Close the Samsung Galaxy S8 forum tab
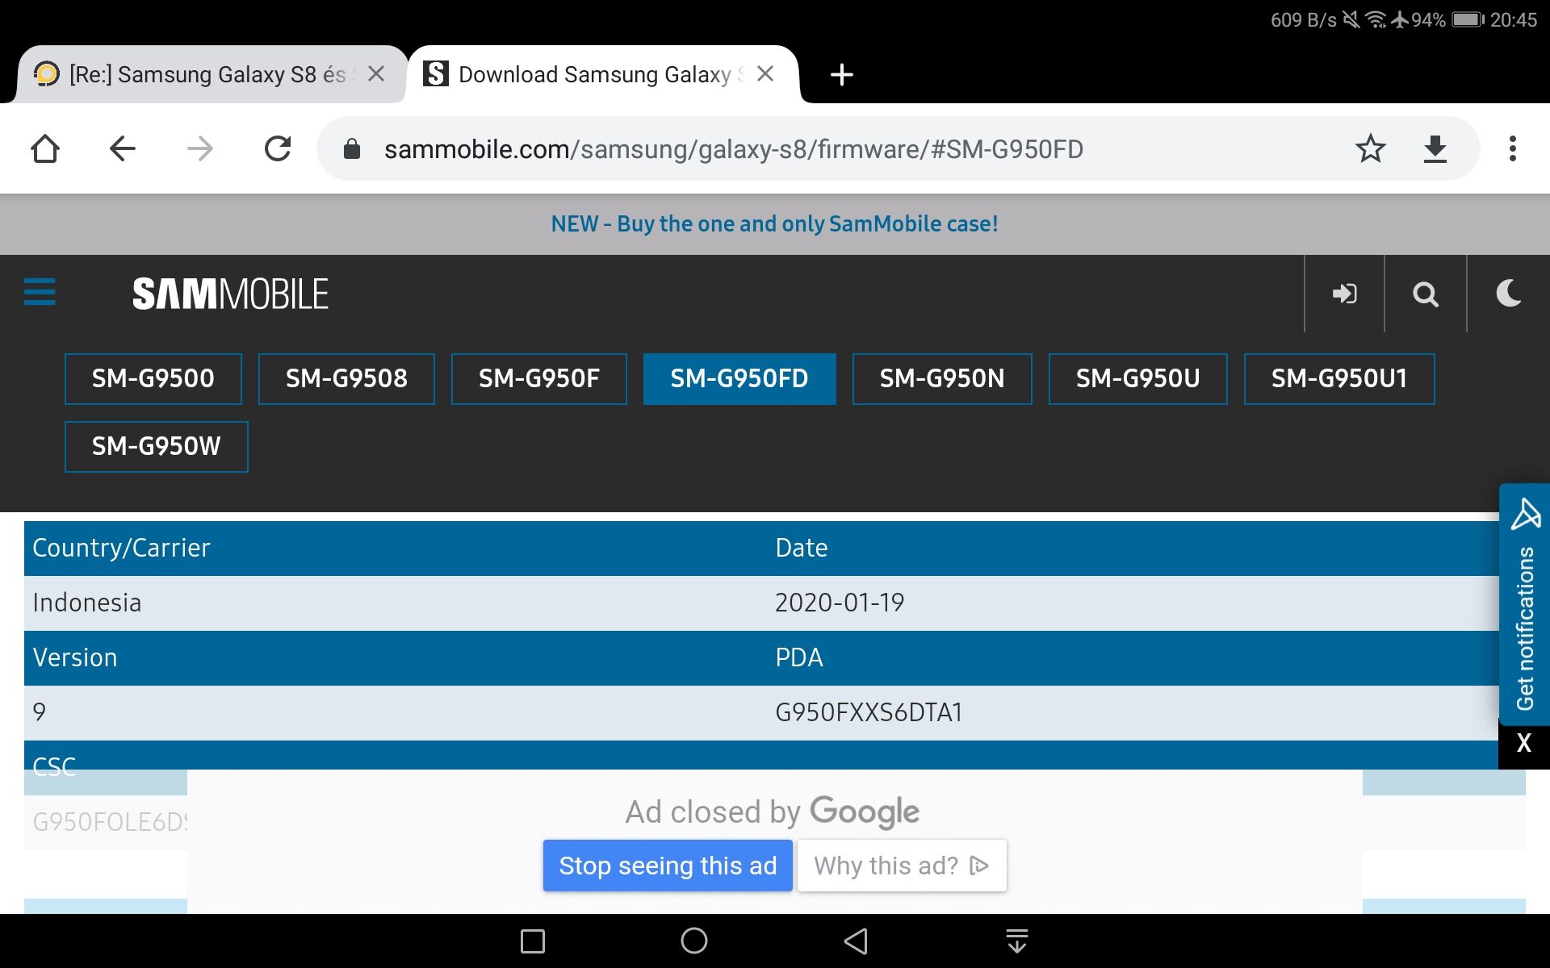Viewport: 1550px width, 968px height. point(376,74)
